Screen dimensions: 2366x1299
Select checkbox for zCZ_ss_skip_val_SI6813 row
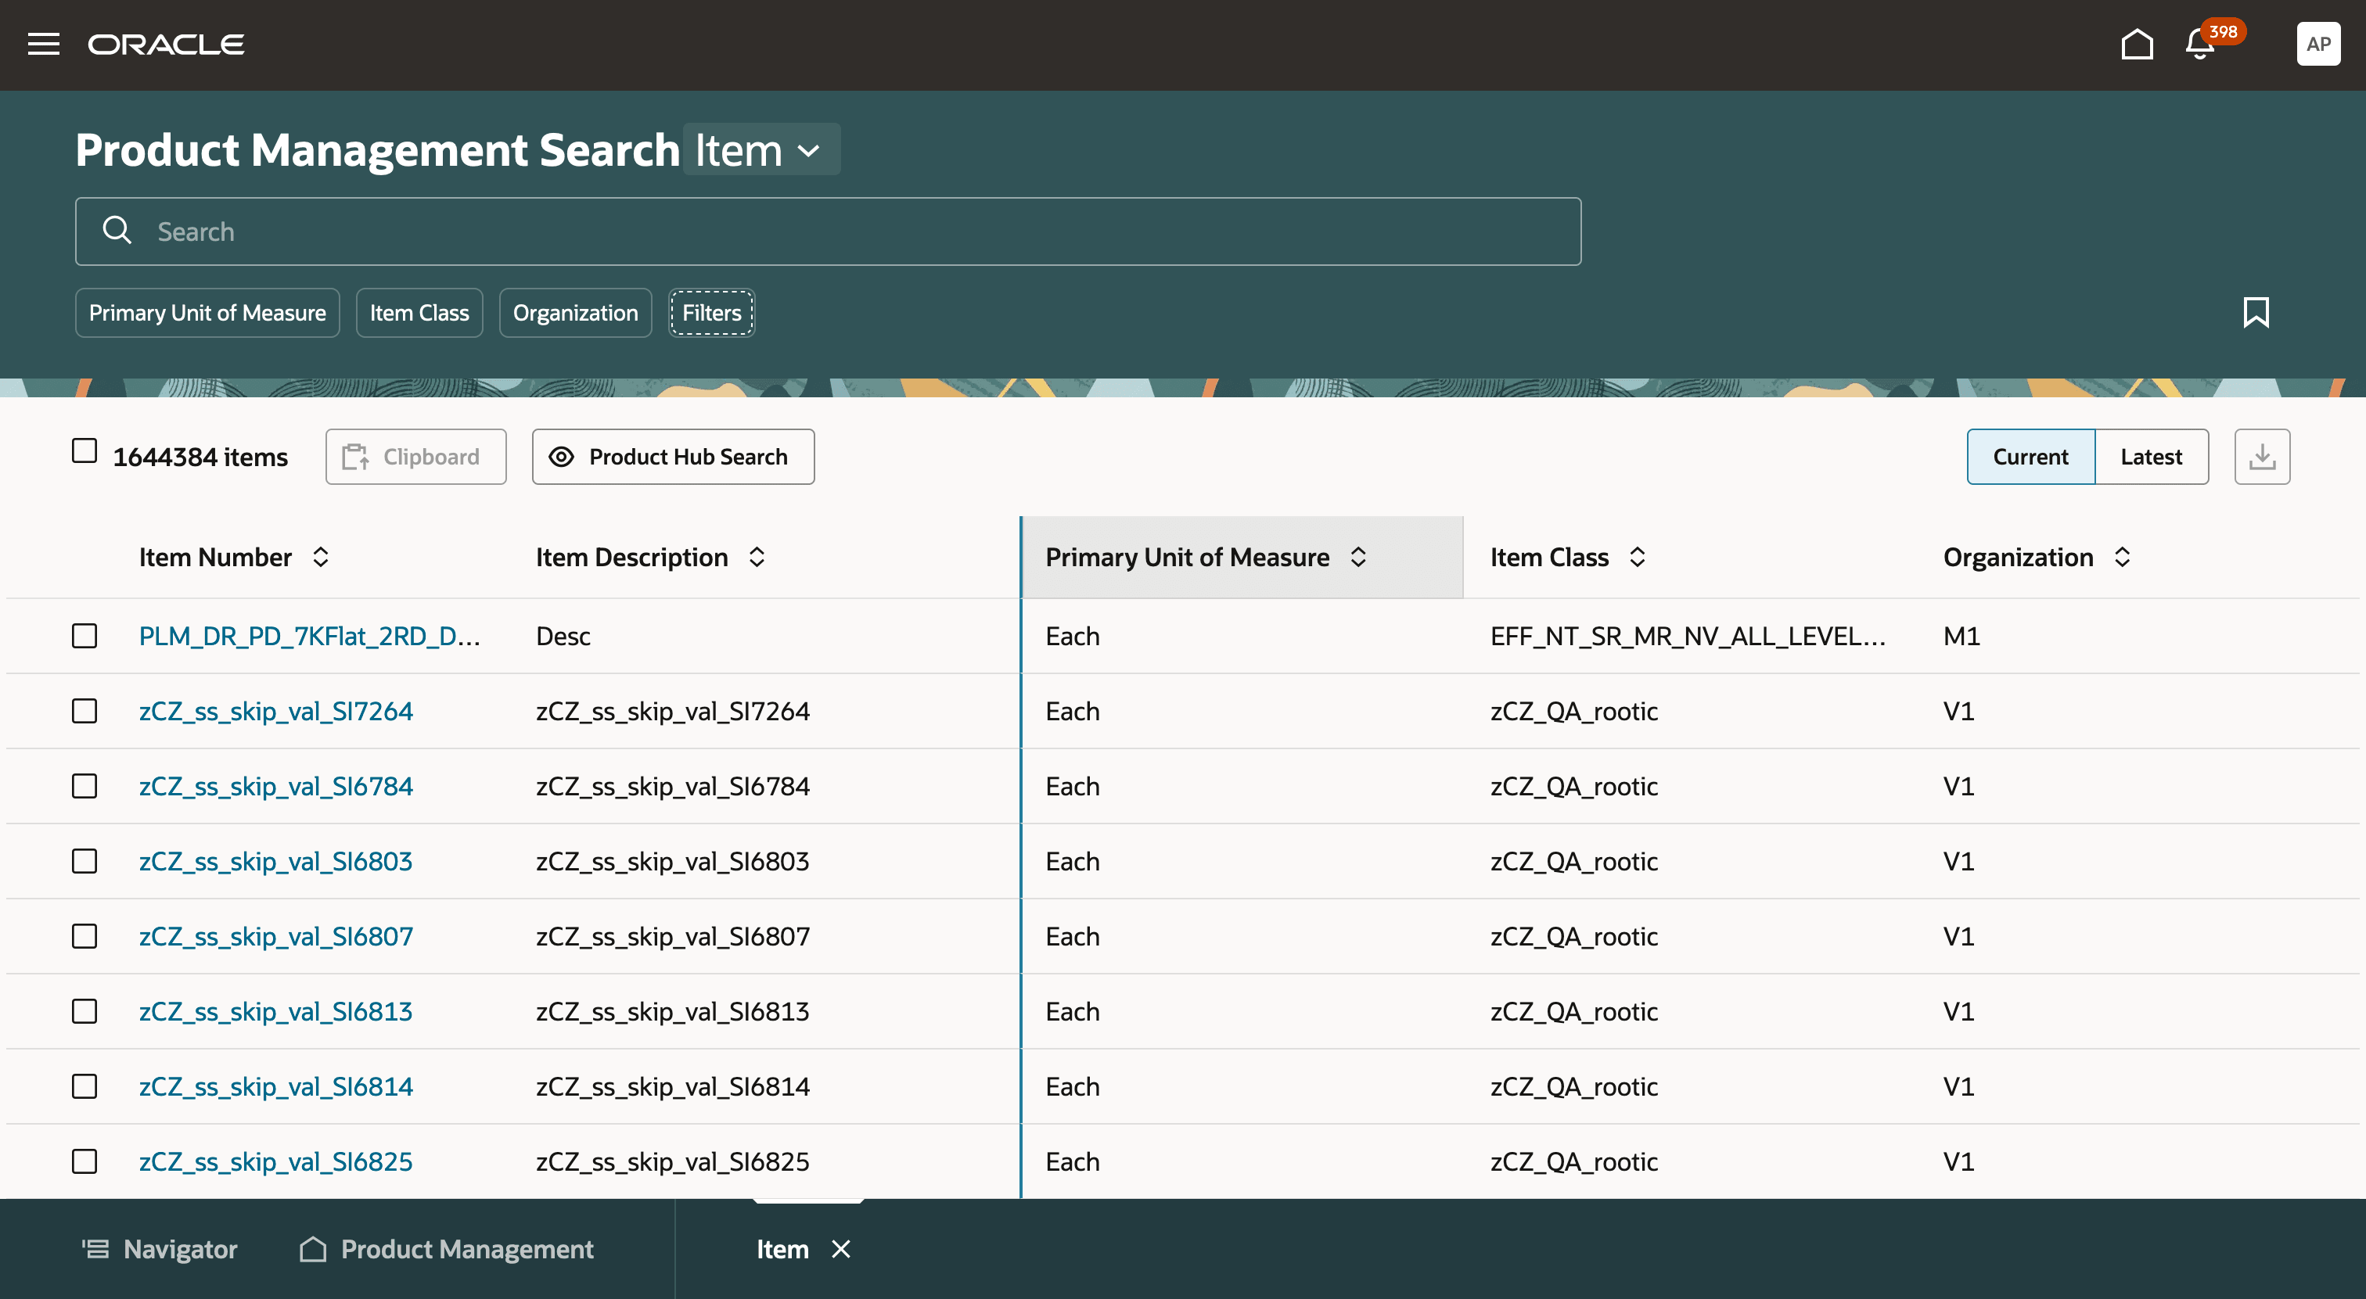(x=84, y=1010)
